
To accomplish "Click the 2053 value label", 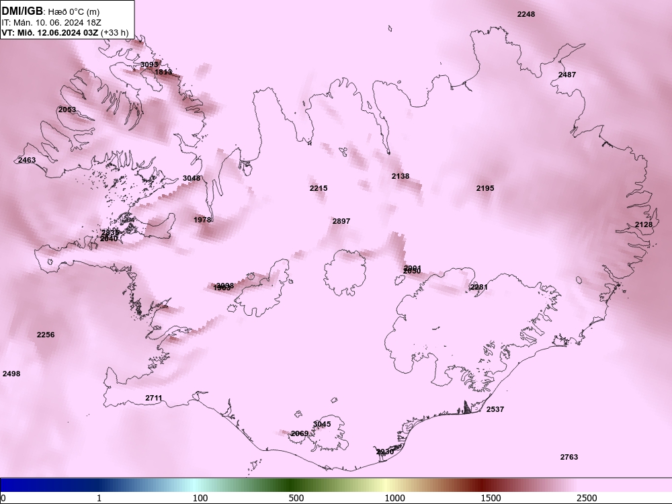I will (x=67, y=110).
